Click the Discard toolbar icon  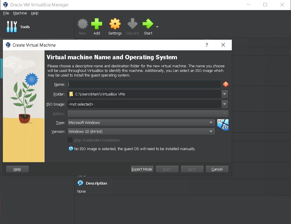tap(132, 24)
